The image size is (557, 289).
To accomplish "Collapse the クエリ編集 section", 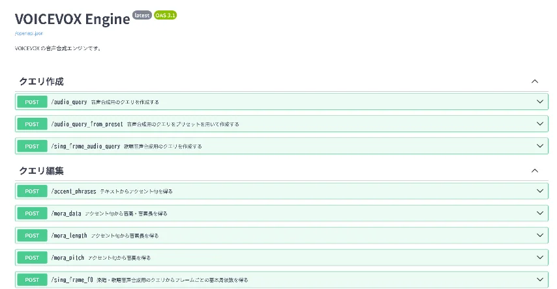I will pos(535,171).
